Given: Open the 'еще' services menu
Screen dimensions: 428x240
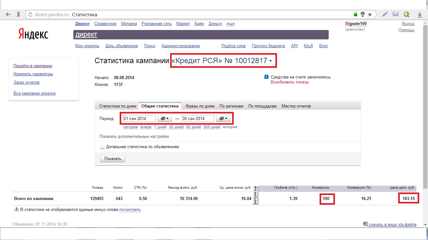Looking at the screenshot, I should [x=231, y=23].
